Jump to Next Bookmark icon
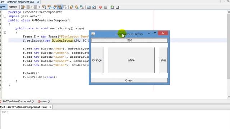The height and width of the screenshot is (129, 230). pos(77,7)
